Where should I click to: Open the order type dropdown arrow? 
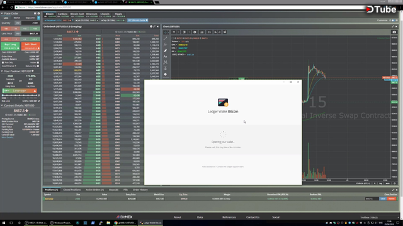pos(38,18)
